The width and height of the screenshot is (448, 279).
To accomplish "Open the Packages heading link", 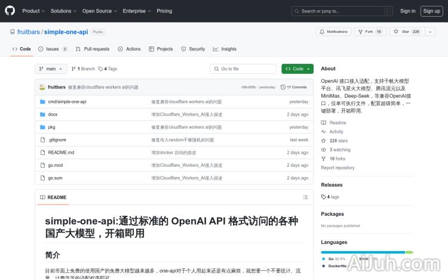I will click(x=332, y=214).
